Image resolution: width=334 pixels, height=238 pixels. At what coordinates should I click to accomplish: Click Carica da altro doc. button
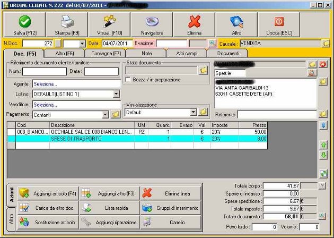[x=48, y=208]
